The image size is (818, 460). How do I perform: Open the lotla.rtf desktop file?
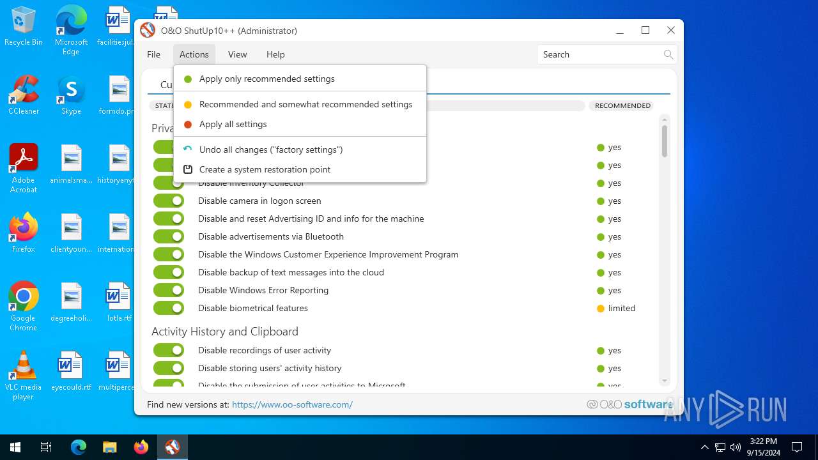tap(119, 303)
